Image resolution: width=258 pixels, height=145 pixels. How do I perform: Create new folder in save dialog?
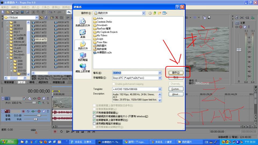[159, 13]
